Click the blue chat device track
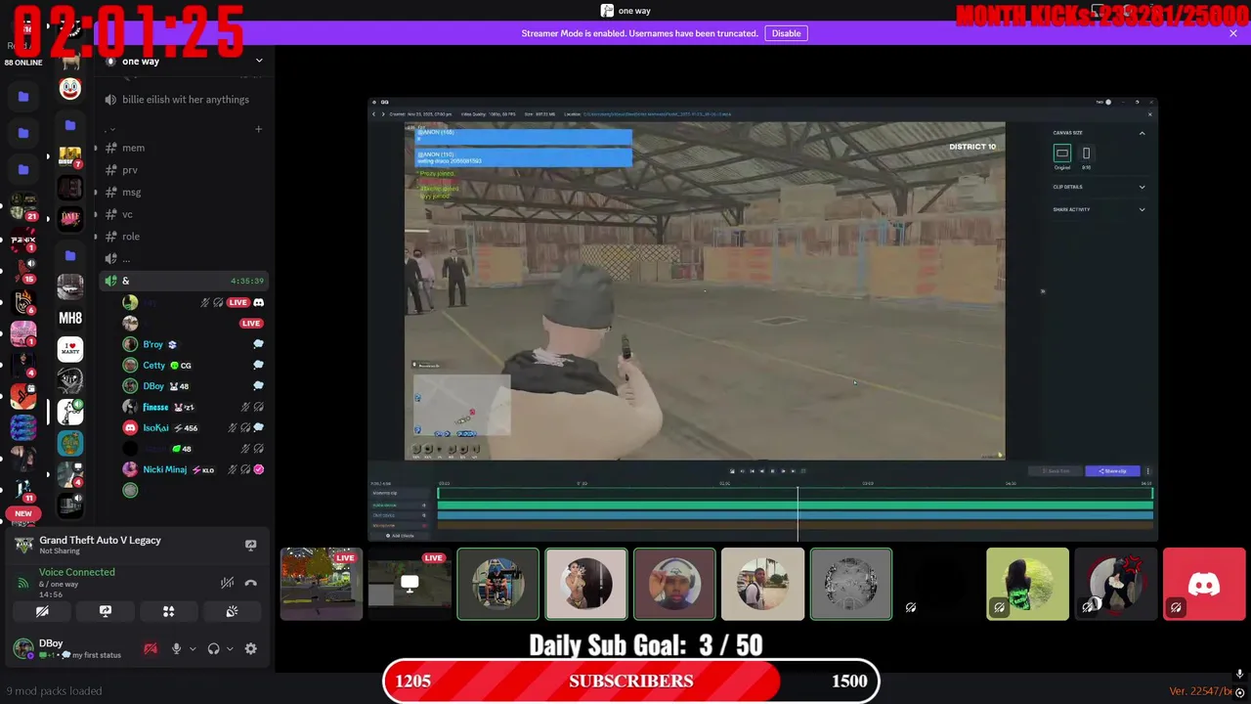This screenshot has width=1251, height=704. coord(795,515)
